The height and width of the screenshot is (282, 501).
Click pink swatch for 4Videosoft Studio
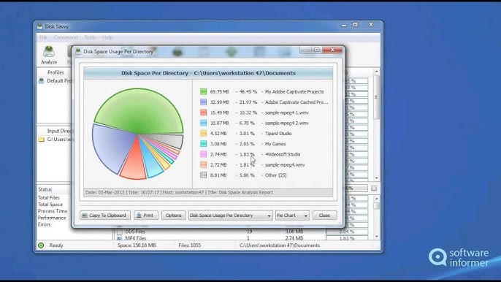(x=203, y=154)
